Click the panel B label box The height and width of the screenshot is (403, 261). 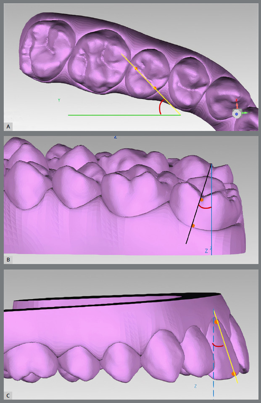[8, 259]
